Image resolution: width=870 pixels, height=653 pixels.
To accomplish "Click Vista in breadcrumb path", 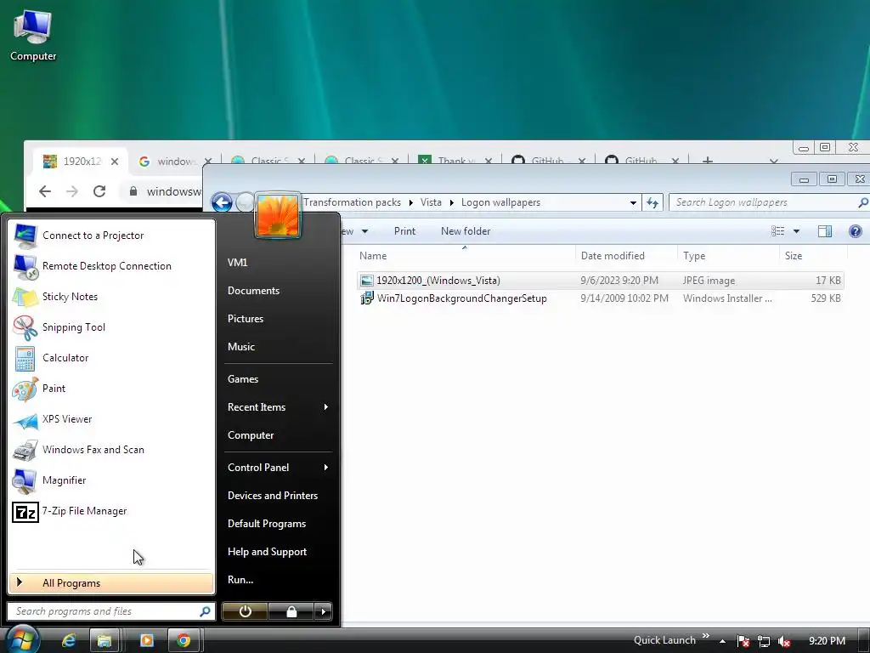I will pyautogui.click(x=431, y=202).
